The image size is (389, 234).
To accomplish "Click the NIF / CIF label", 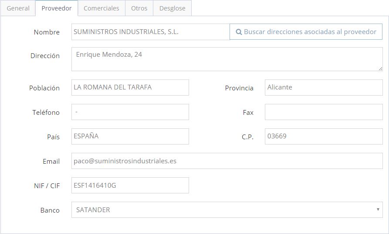I will [47, 186].
